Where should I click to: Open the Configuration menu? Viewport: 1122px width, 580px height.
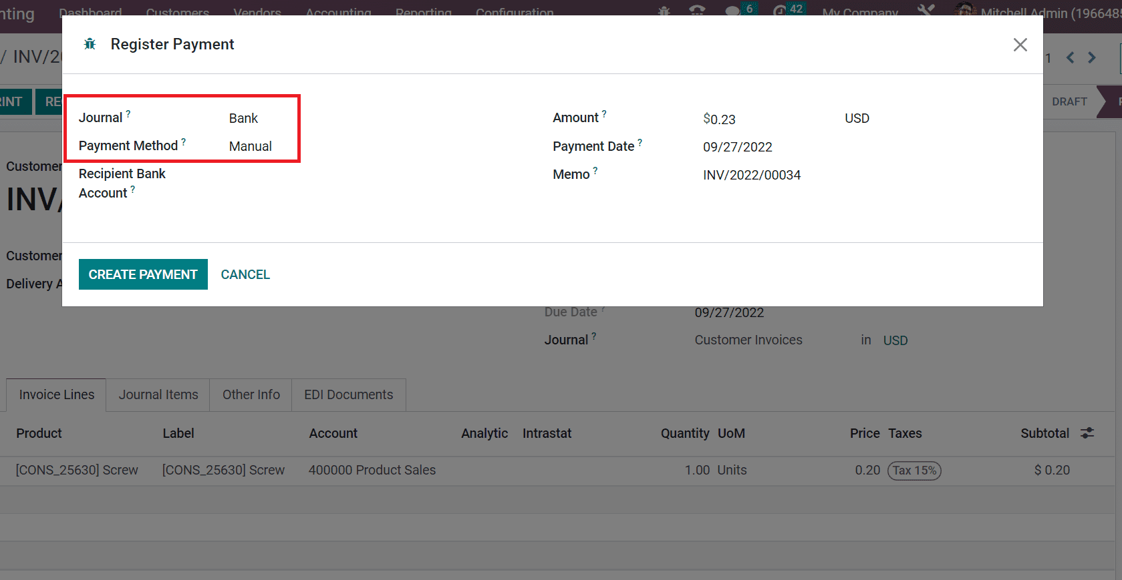[515, 13]
